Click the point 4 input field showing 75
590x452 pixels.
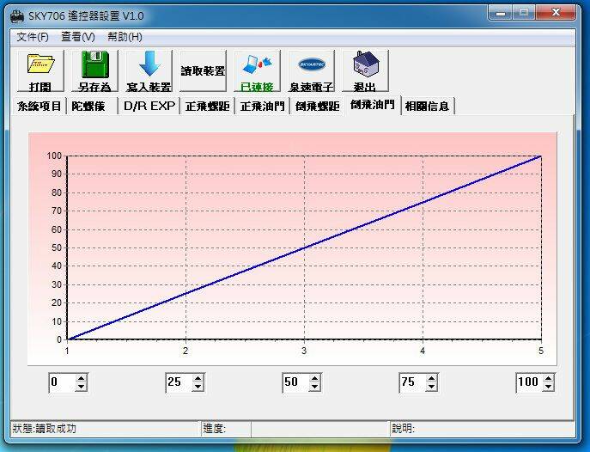tap(414, 382)
